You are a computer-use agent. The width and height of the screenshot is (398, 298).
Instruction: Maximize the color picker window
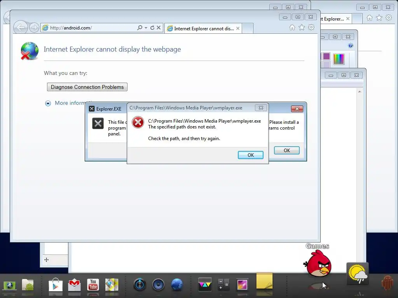point(335,37)
